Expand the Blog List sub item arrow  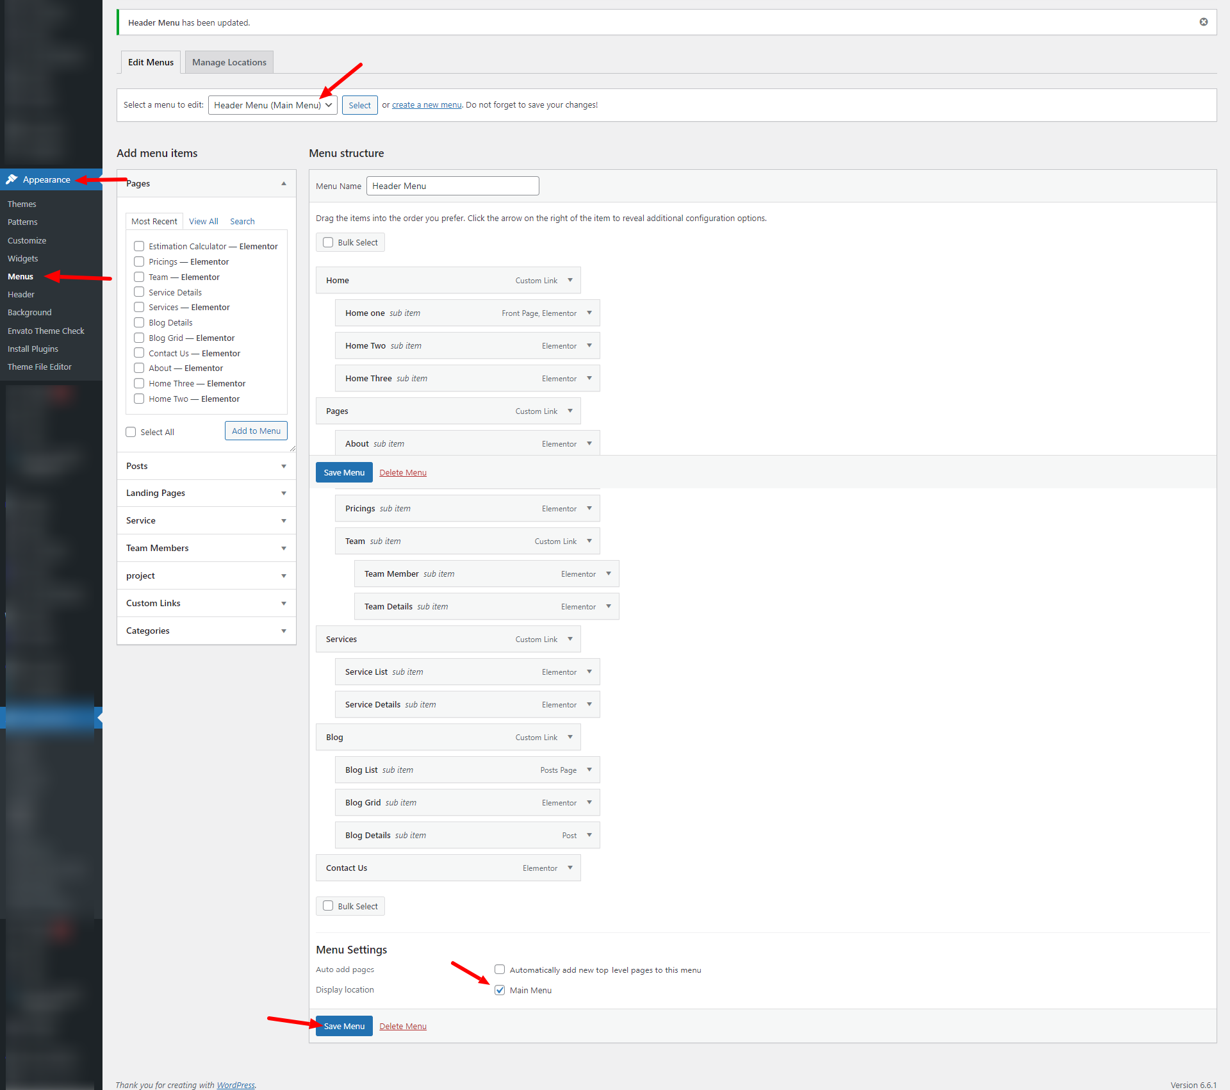point(589,770)
